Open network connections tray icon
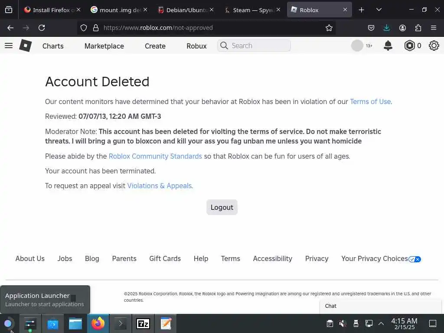Screen dimensions: 444x333 click(x=369, y=323)
